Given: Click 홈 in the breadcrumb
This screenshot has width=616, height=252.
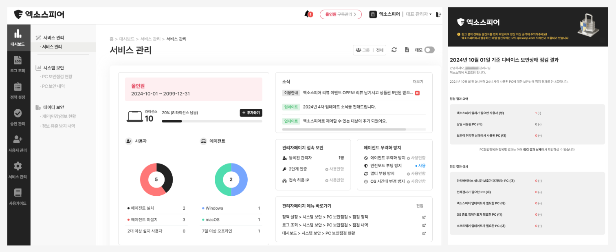Looking at the screenshot, I should pyautogui.click(x=112, y=39).
